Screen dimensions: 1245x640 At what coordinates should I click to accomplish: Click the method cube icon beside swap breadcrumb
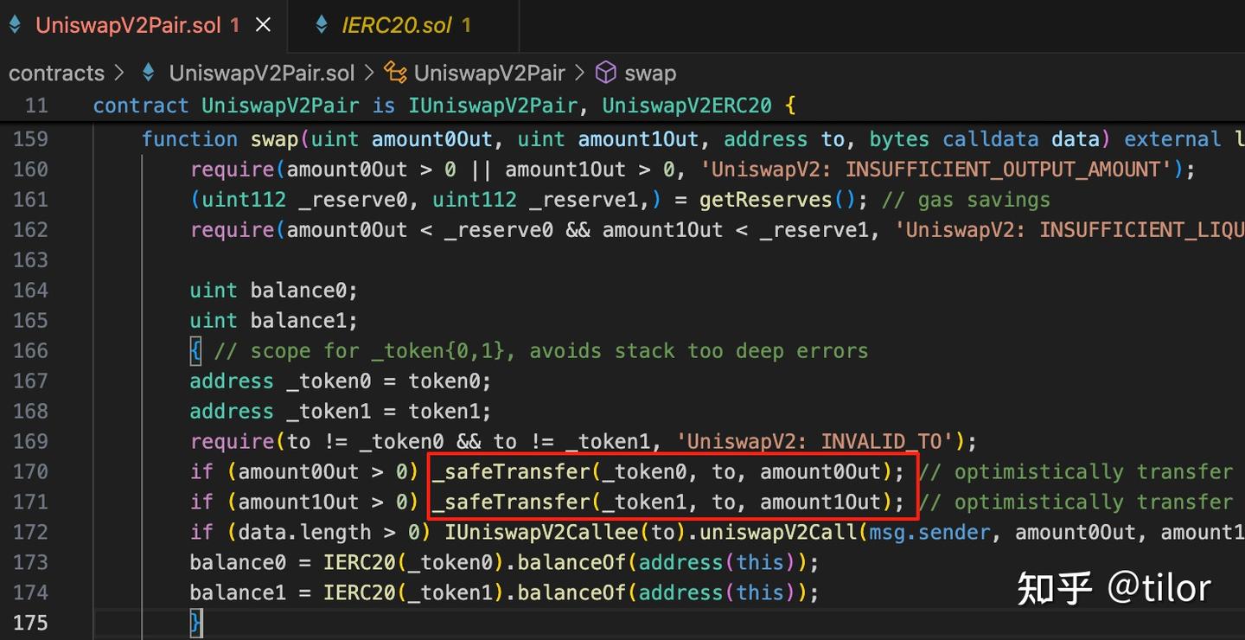click(x=606, y=73)
